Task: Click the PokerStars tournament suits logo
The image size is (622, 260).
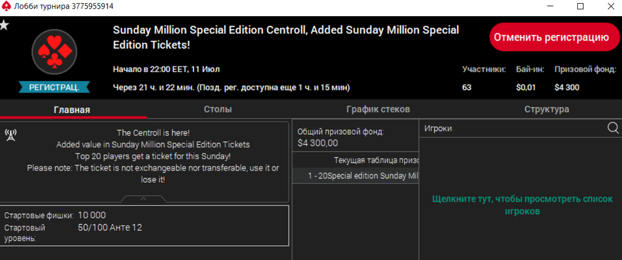Action: point(54,52)
